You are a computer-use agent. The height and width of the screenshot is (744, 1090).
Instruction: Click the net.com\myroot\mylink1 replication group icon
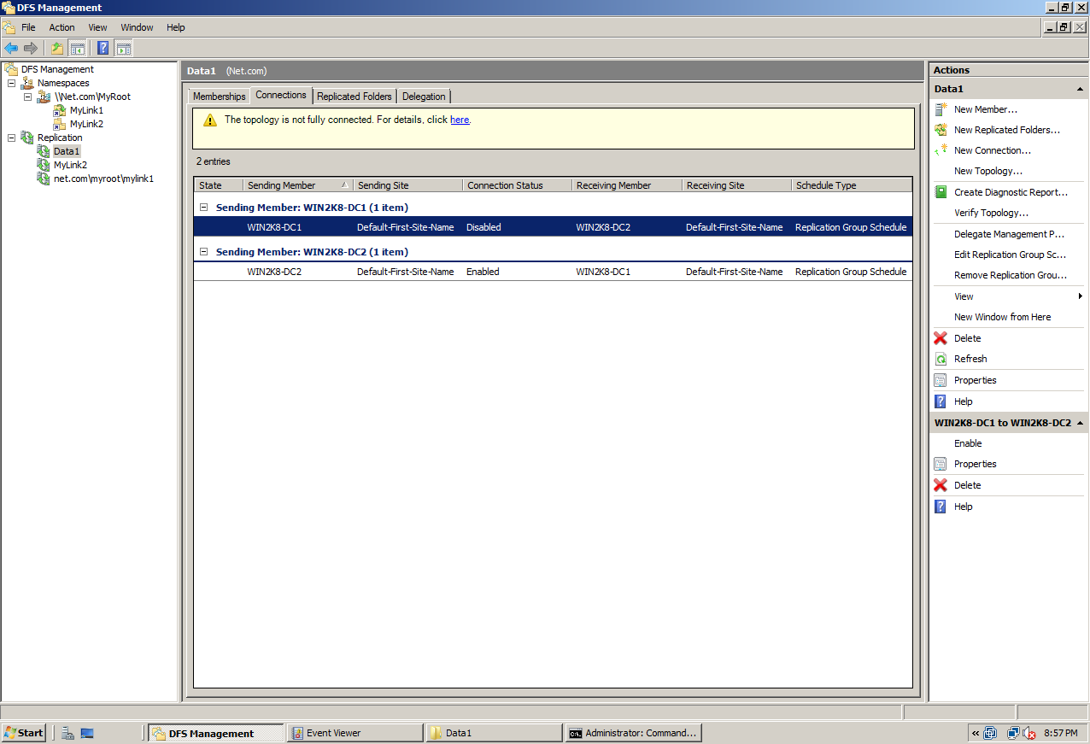pyautogui.click(x=44, y=179)
